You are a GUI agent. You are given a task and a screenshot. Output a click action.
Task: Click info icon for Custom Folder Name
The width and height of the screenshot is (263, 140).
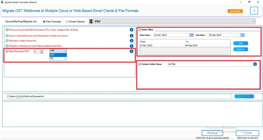255,64
